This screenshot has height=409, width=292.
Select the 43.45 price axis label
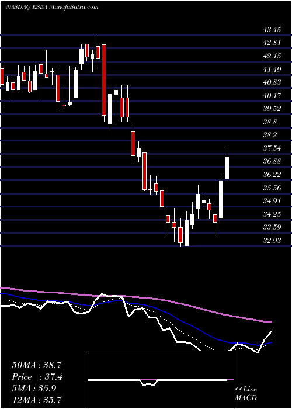(272, 30)
